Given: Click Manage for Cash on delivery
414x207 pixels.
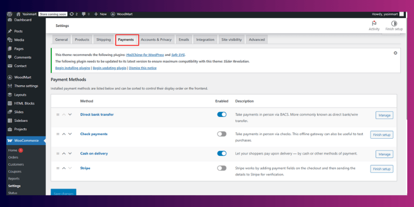Looking at the screenshot, I should coord(384,154).
